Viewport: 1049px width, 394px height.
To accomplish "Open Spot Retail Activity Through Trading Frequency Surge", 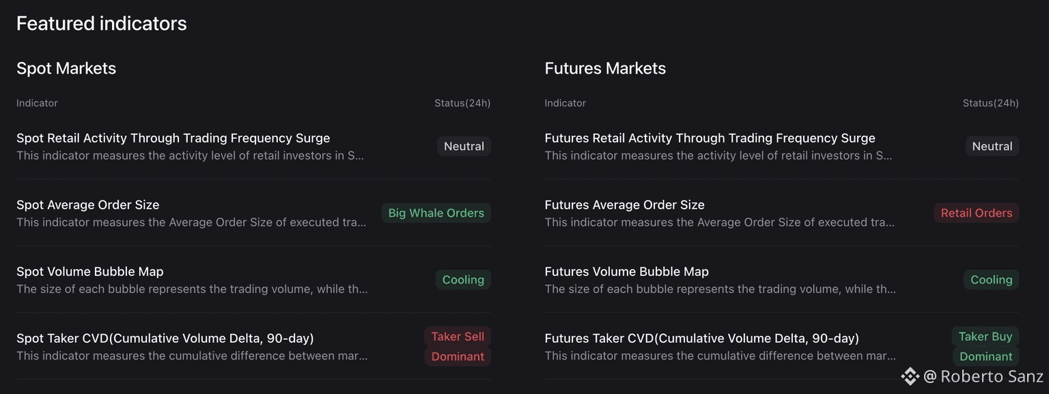I will pos(173,138).
